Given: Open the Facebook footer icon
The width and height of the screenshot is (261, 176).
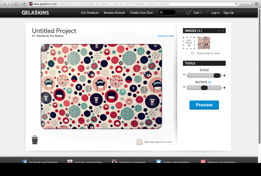Looking at the screenshot, I should (x=25, y=161).
